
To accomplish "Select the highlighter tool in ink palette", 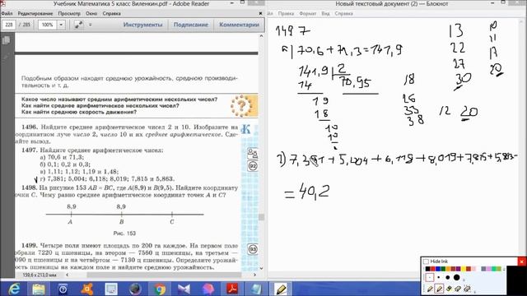I will coord(449,289).
